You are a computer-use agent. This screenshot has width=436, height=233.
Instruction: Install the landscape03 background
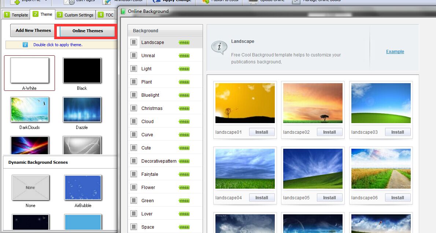(398, 132)
